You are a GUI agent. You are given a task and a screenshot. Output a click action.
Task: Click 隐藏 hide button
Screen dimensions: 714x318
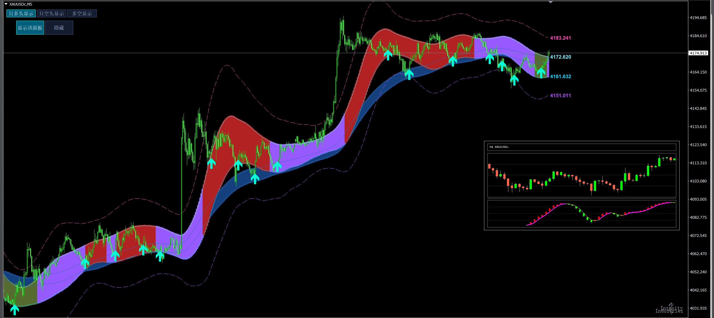click(x=59, y=28)
